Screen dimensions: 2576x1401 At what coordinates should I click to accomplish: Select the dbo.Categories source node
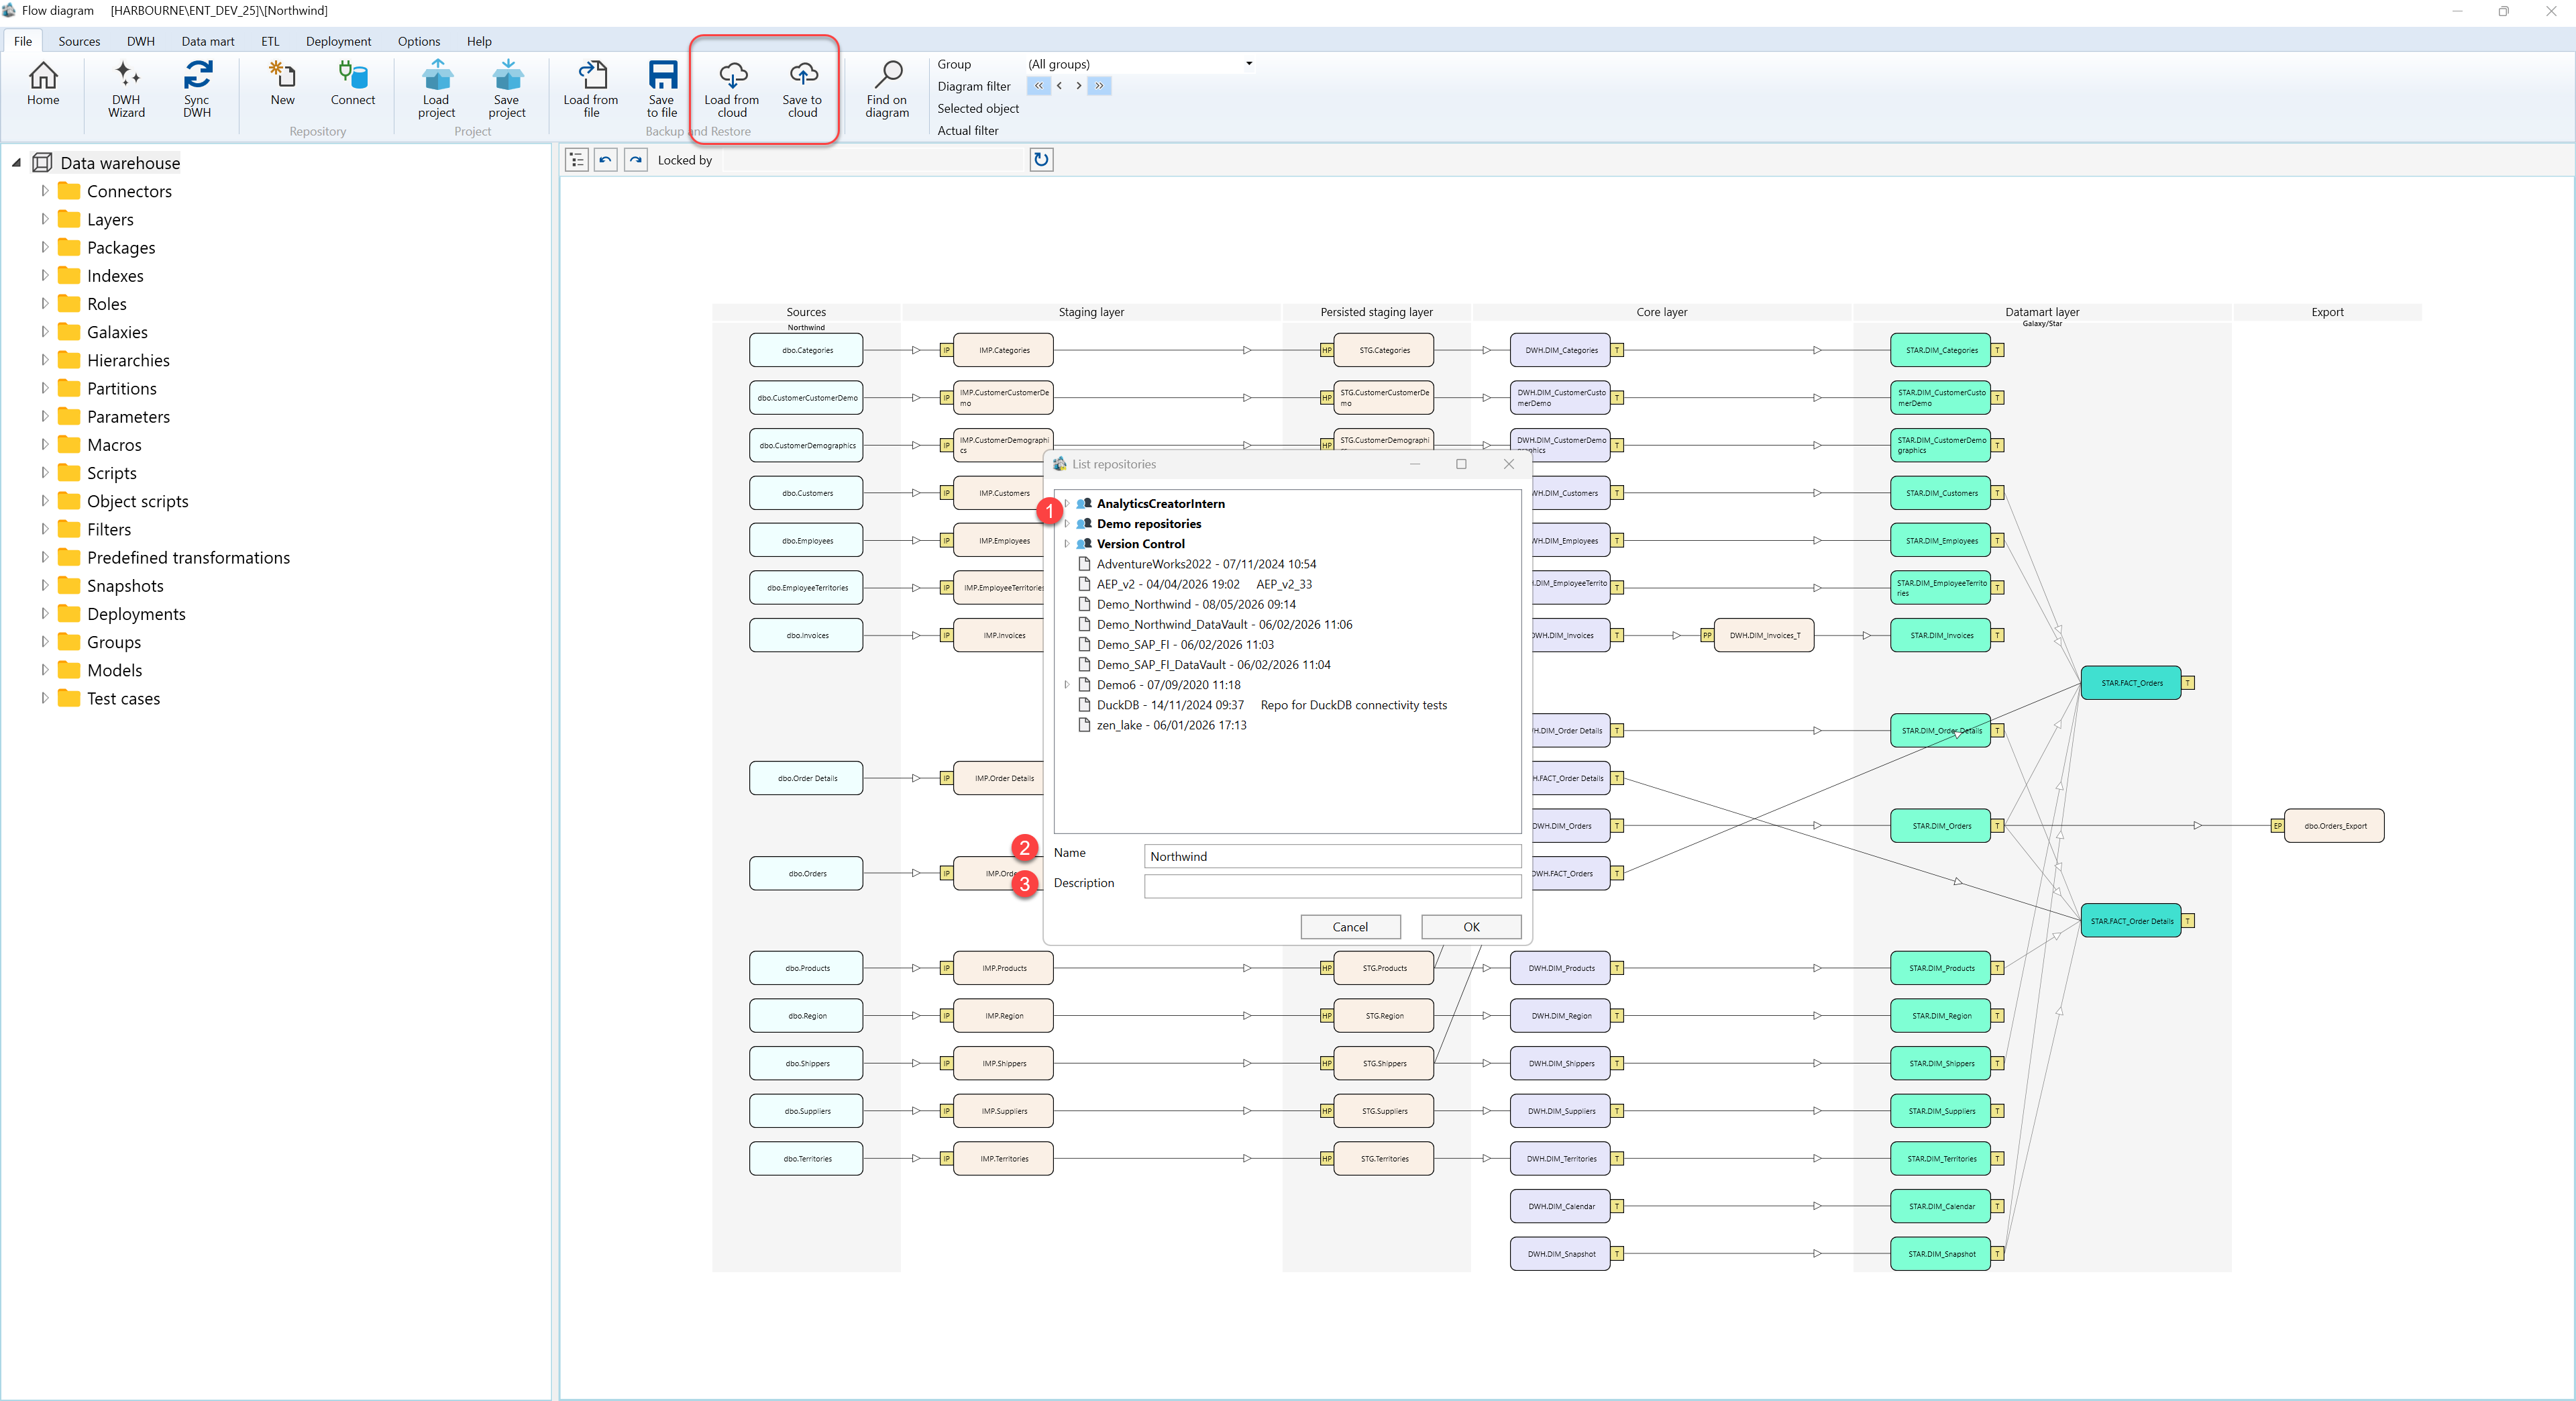(x=806, y=350)
